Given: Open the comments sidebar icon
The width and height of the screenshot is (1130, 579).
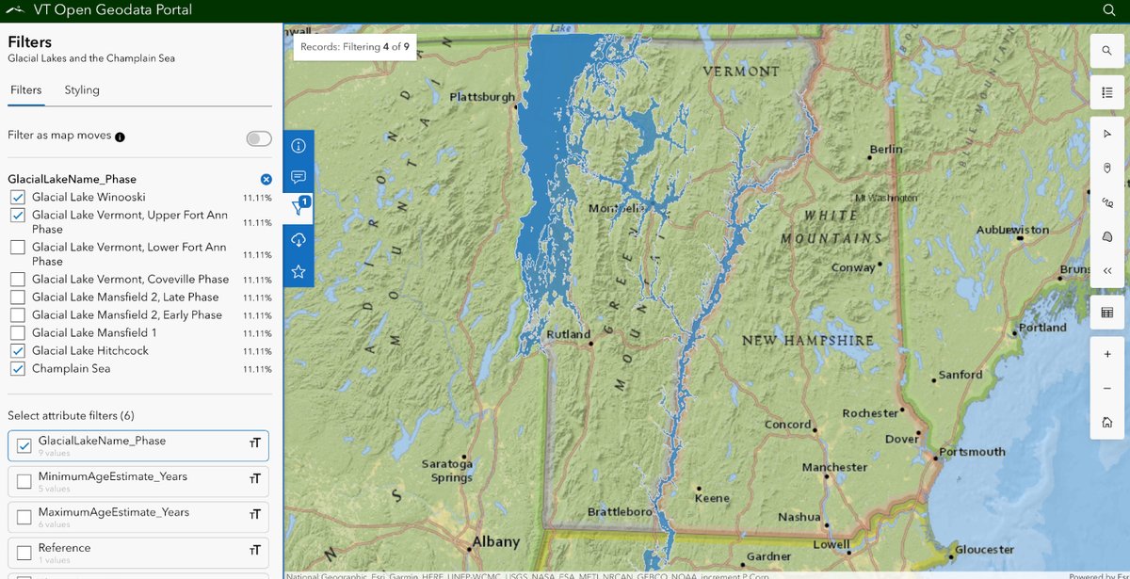Looking at the screenshot, I should pyautogui.click(x=299, y=177).
